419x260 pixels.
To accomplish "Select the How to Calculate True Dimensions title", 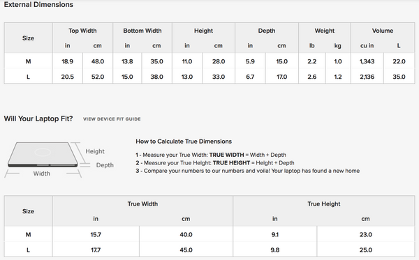I will (x=184, y=142).
